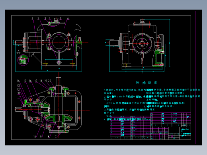Viewport: 207px width, 155px height.
Task: Click the gearbox side view drawing
Action: (138, 45)
